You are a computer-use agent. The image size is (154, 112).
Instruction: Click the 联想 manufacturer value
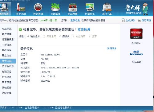coord(43,63)
